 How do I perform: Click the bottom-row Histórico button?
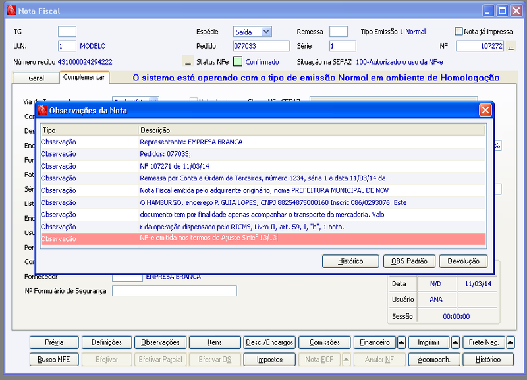488,359
